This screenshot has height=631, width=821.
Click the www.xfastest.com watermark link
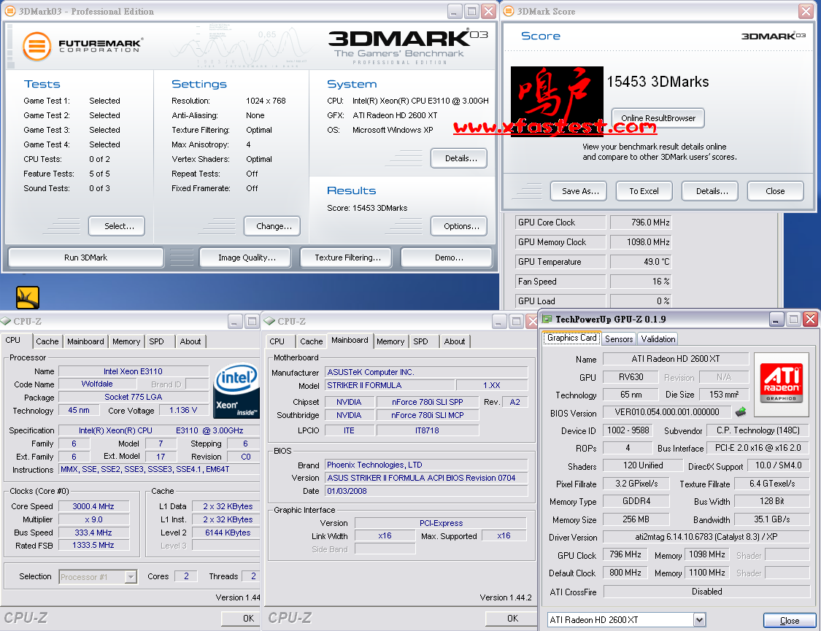coord(554,127)
